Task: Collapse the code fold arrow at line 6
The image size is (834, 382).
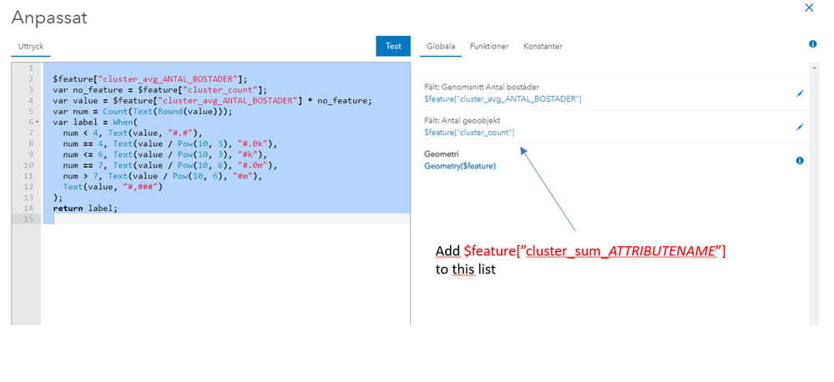Action: 35,122
